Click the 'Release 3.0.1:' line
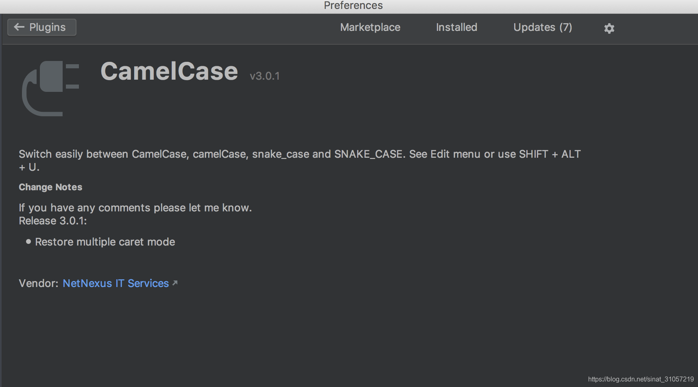Screen dimensions: 698x387 (53, 221)
